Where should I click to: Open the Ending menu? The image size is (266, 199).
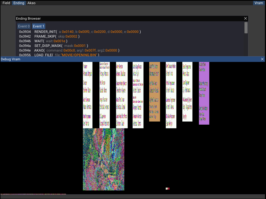[19, 3]
